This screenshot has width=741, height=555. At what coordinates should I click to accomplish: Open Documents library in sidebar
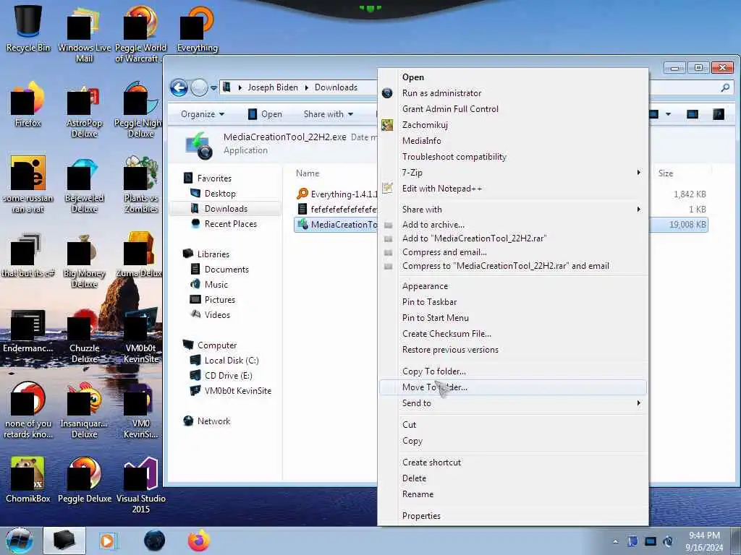[x=220, y=270]
